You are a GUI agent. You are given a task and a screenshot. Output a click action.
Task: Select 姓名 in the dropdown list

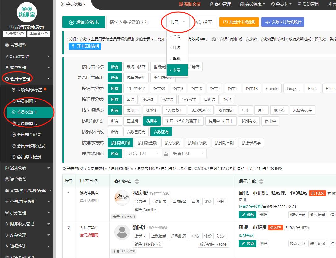[177, 48]
